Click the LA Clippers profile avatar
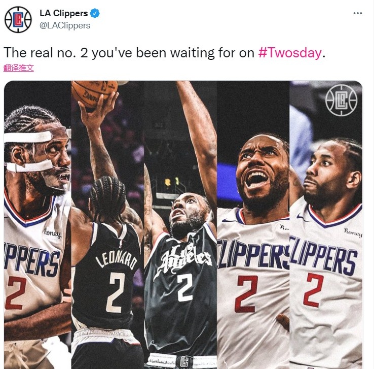374x369 pixels. tap(18, 20)
